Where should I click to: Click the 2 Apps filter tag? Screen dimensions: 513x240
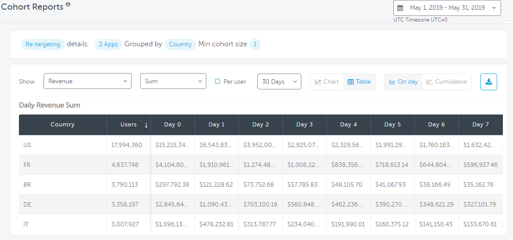[x=108, y=44]
